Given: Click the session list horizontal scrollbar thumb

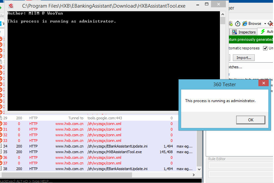Looking at the screenshot, I should [x=67, y=175].
